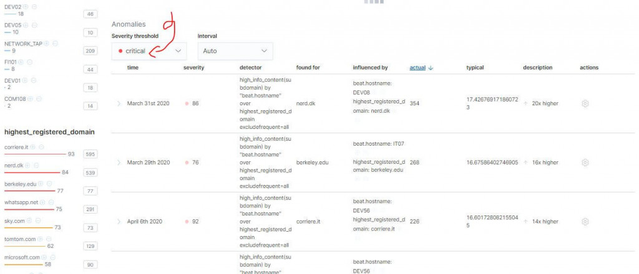Image resolution: width=639 pixels, height=274 pixels.
Task: Remove filter minus icon for nerd.dk
Action: [x=36, y=166]
